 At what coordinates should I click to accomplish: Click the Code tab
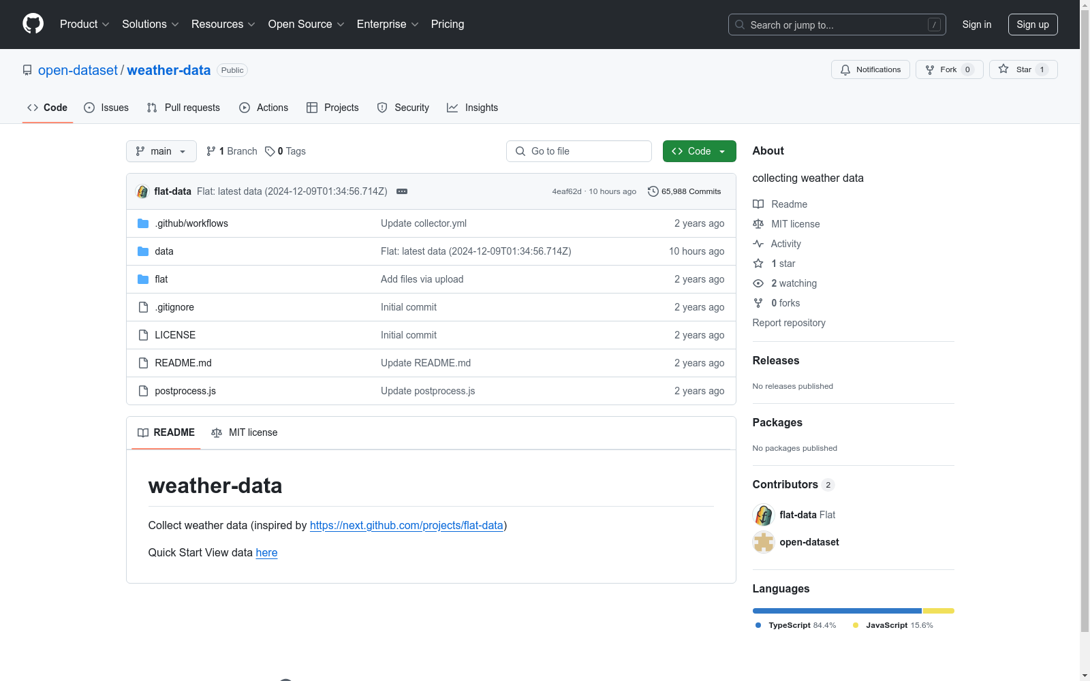point(48,108)
